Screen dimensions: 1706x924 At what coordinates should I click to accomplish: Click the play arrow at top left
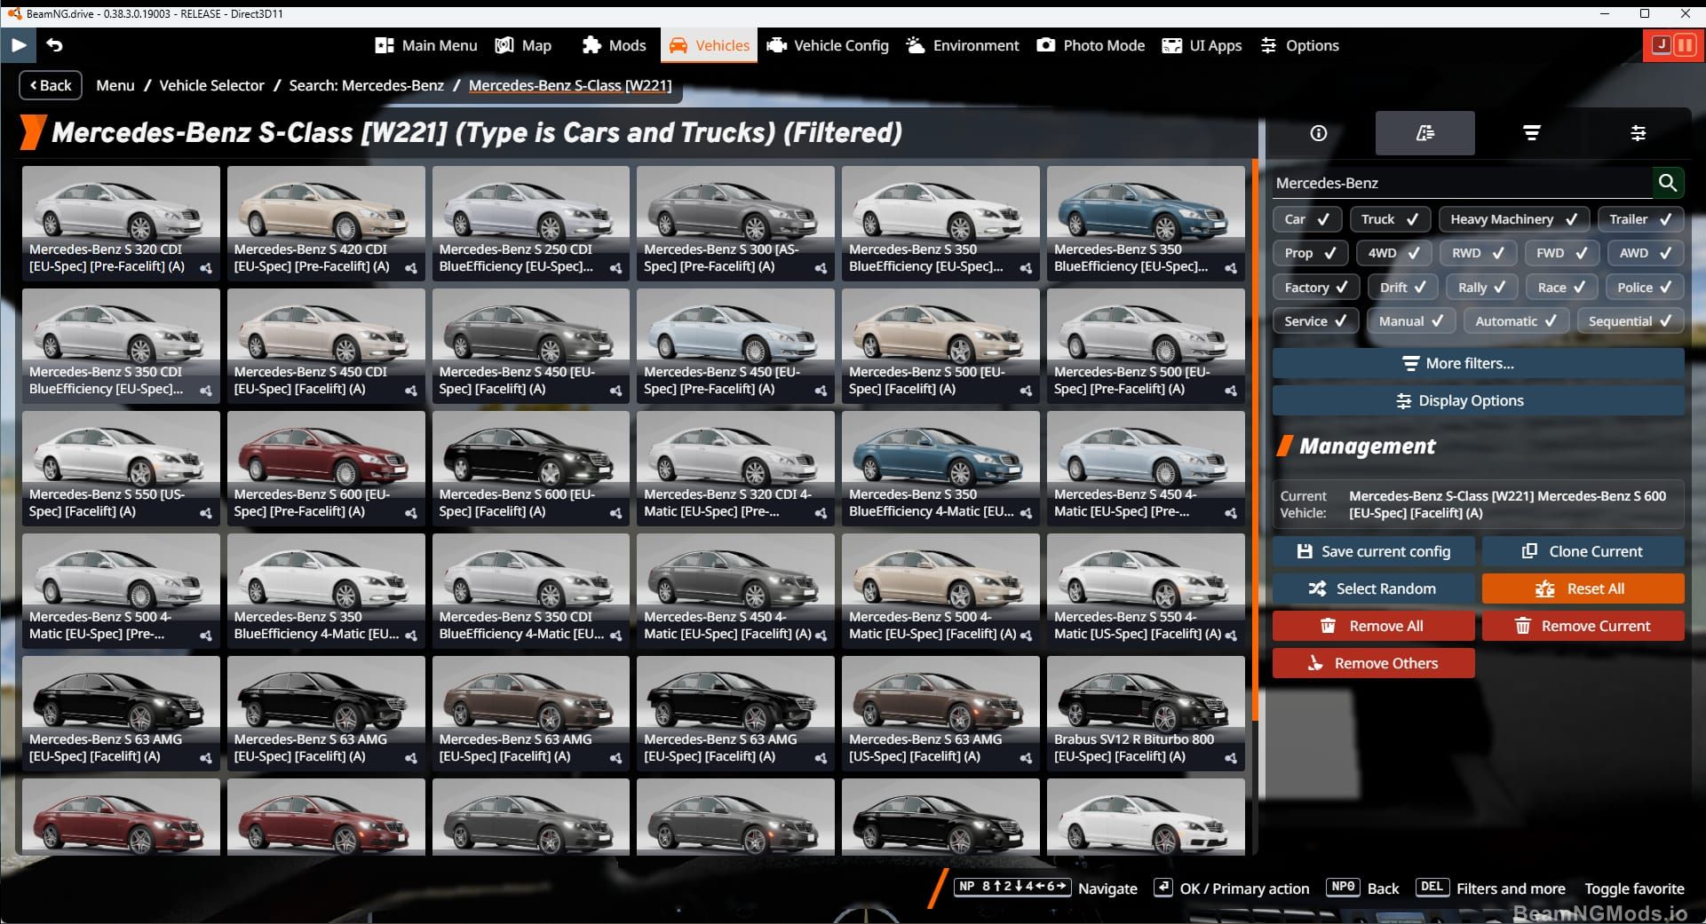click(x=18, y=45)
